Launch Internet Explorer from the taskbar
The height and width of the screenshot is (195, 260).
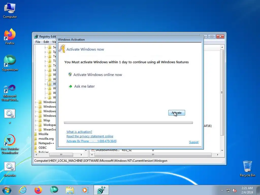22,190
